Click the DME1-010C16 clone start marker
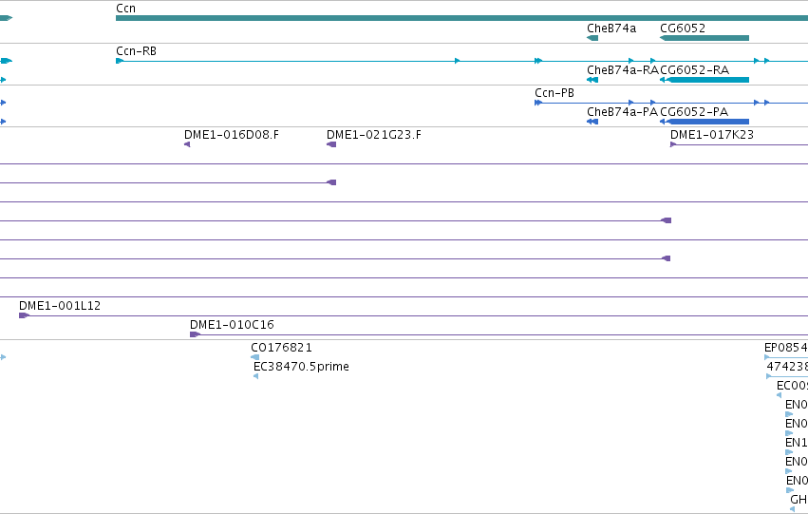This screenshot has width=808, height=514. (195, 334)
